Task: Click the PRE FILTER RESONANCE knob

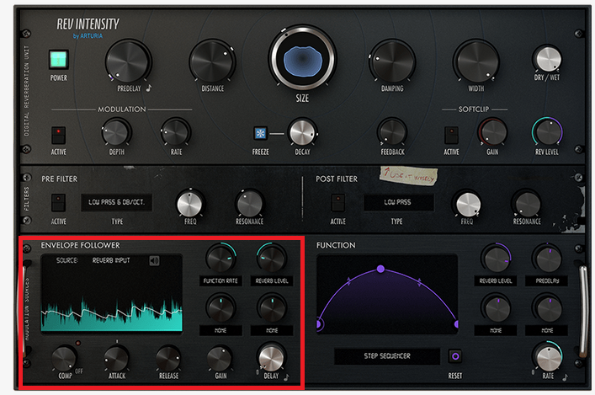Action: coord(249,204)
